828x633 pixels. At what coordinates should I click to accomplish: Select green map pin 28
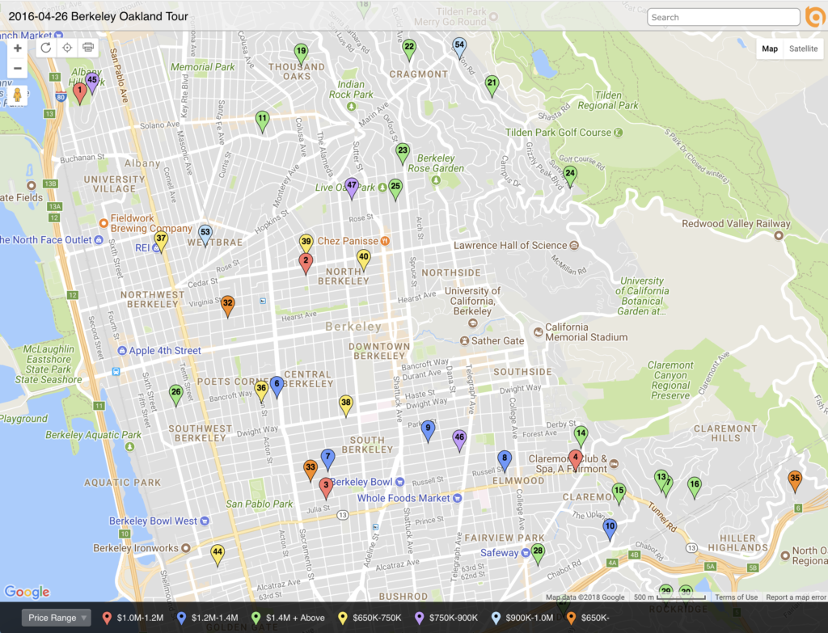pos(538,554)
